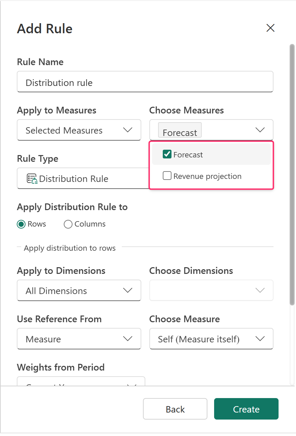Check the Revenue projection checkbox
The height and width of the screenshot is (436, 296).
167,176
